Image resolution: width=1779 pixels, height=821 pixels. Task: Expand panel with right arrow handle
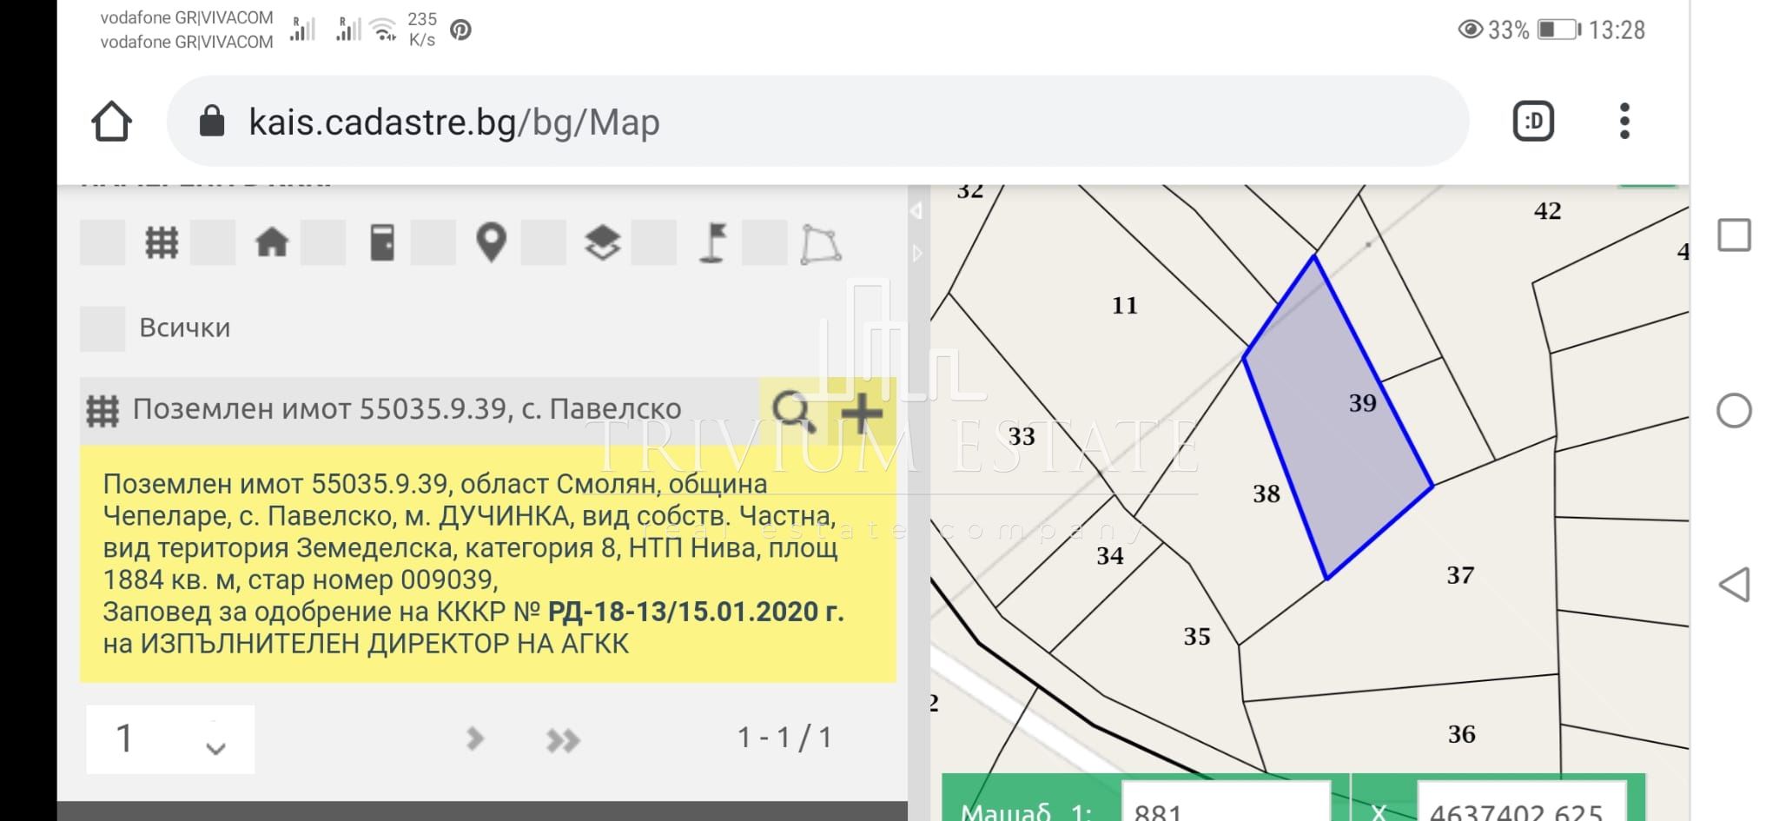coord(917,254)
